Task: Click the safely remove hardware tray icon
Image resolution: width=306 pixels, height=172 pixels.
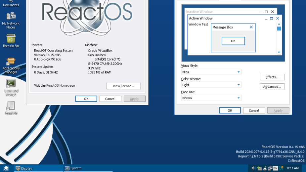Action: [x=259, y=168]
